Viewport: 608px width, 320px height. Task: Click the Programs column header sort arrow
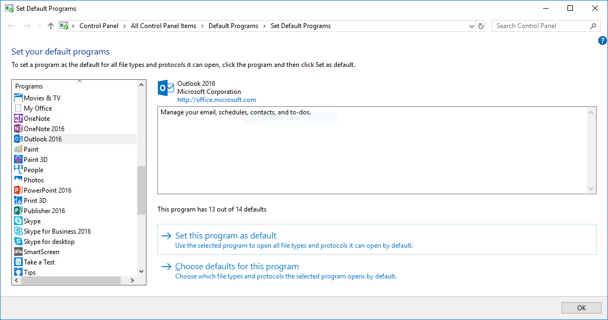[x=79, y=81]
